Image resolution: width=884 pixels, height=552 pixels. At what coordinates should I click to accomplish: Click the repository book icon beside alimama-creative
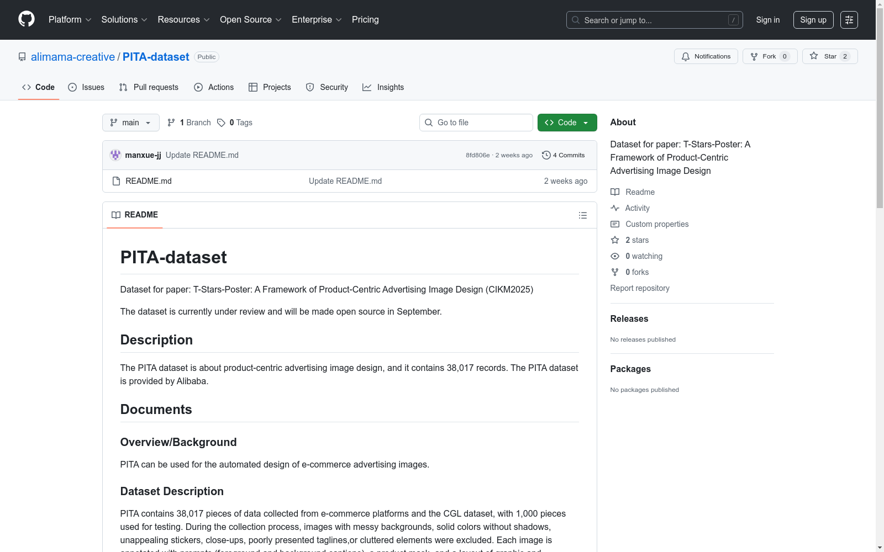pyautogui.click(x=22, y=57)
